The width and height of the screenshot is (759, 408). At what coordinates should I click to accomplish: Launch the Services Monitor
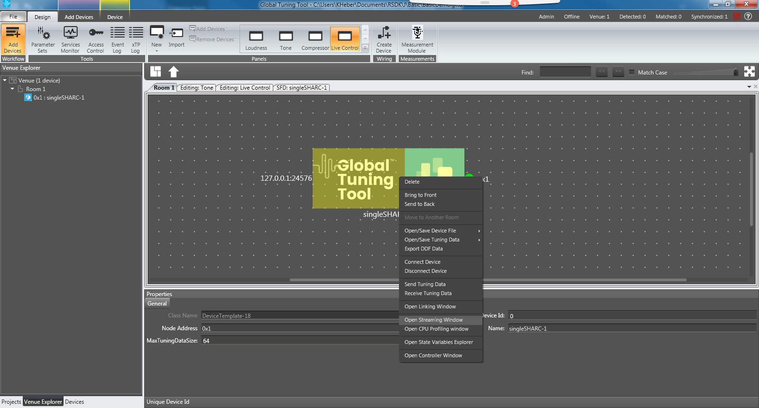pos(70,39)
